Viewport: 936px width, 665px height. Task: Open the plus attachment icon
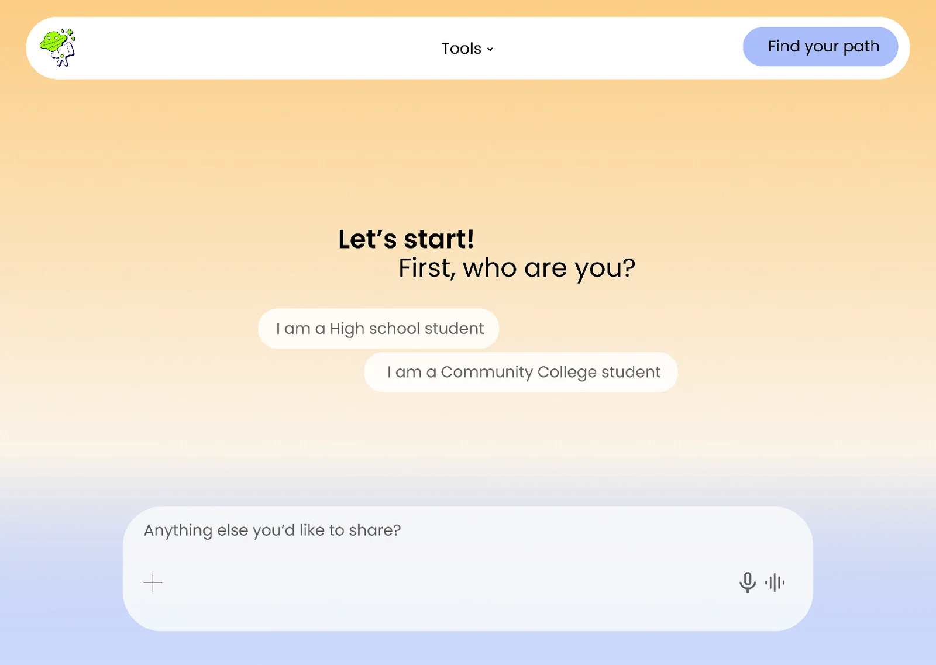153,583
